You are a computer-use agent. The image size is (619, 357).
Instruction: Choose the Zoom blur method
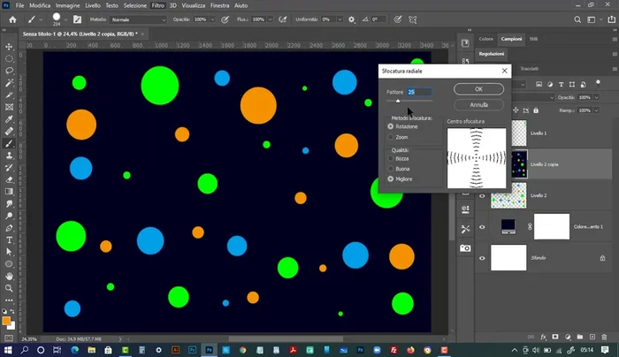pyautogui.click(x=392, y=138)
